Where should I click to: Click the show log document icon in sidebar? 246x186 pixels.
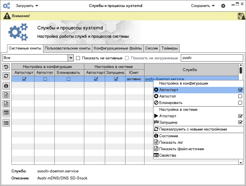pos(6,95)
